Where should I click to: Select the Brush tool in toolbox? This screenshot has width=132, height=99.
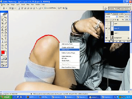point(6,27)
